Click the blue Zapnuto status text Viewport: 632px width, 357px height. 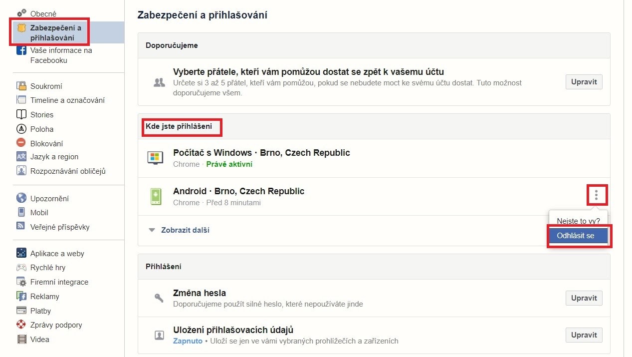coord(188,341)
